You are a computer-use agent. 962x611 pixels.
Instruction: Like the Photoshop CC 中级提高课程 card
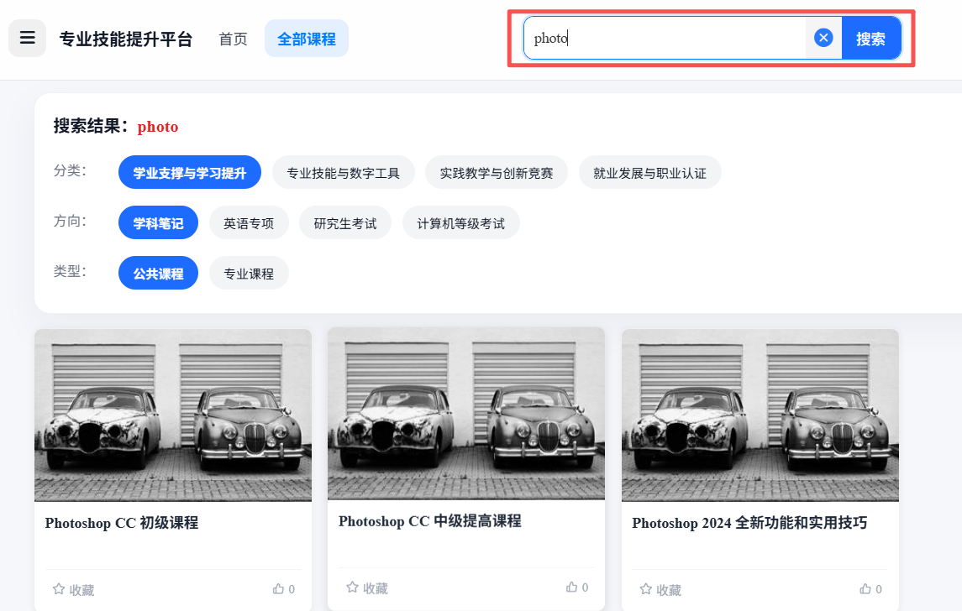click(571, 587)
